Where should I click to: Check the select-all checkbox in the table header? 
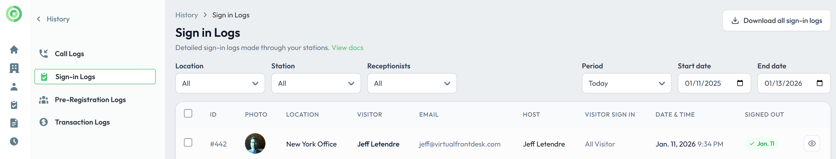(188, 114)
